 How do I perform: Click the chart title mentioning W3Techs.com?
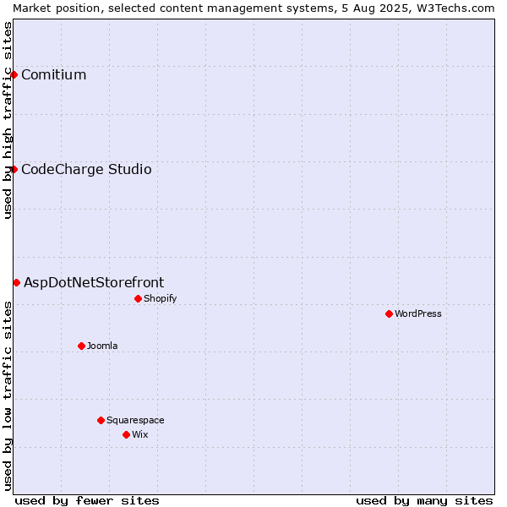click(x=253, y=8)
